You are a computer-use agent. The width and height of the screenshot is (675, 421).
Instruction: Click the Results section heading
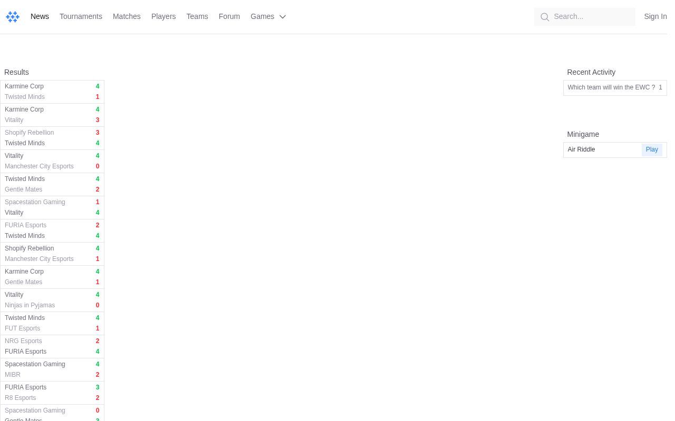pyautogui.click(x=16, y=72)
